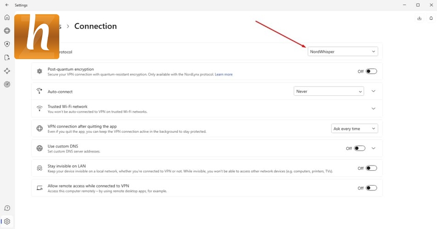Click the Learn more link
This screenshot has width=437, height=229.
point(223,74)
